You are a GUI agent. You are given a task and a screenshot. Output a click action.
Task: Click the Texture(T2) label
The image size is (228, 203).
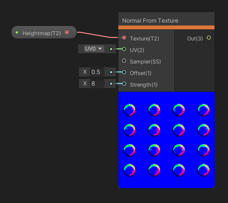pyautogui.click(x=144, y=38)
